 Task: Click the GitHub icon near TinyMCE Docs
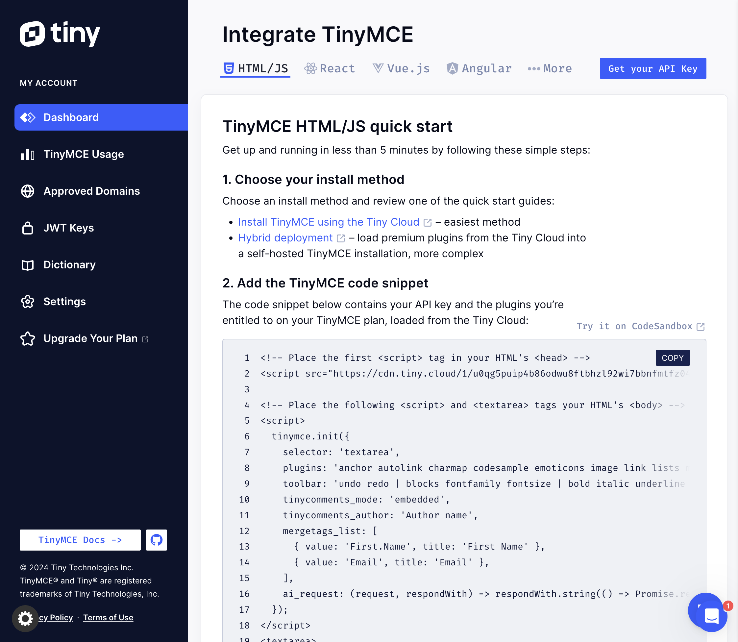[157, 540]
